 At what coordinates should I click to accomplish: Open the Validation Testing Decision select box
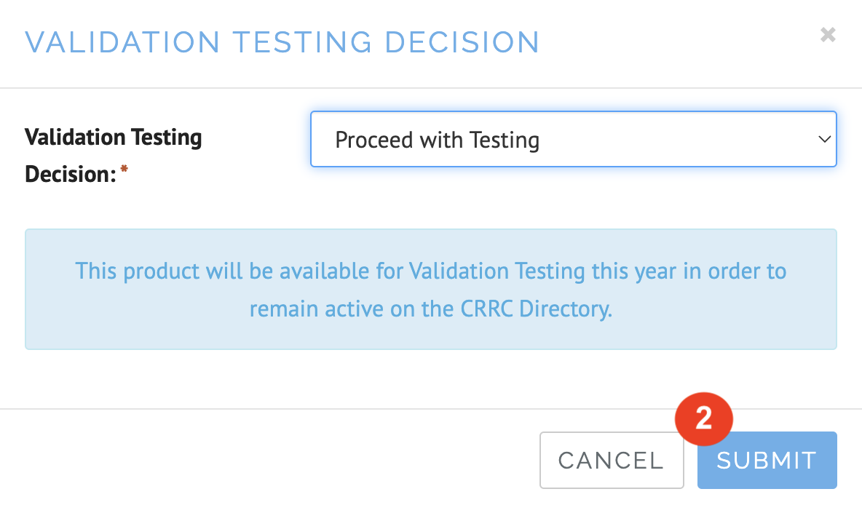click(x=573, y=139)
